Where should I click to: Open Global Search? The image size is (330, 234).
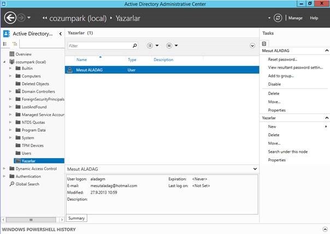coord(27,184)
